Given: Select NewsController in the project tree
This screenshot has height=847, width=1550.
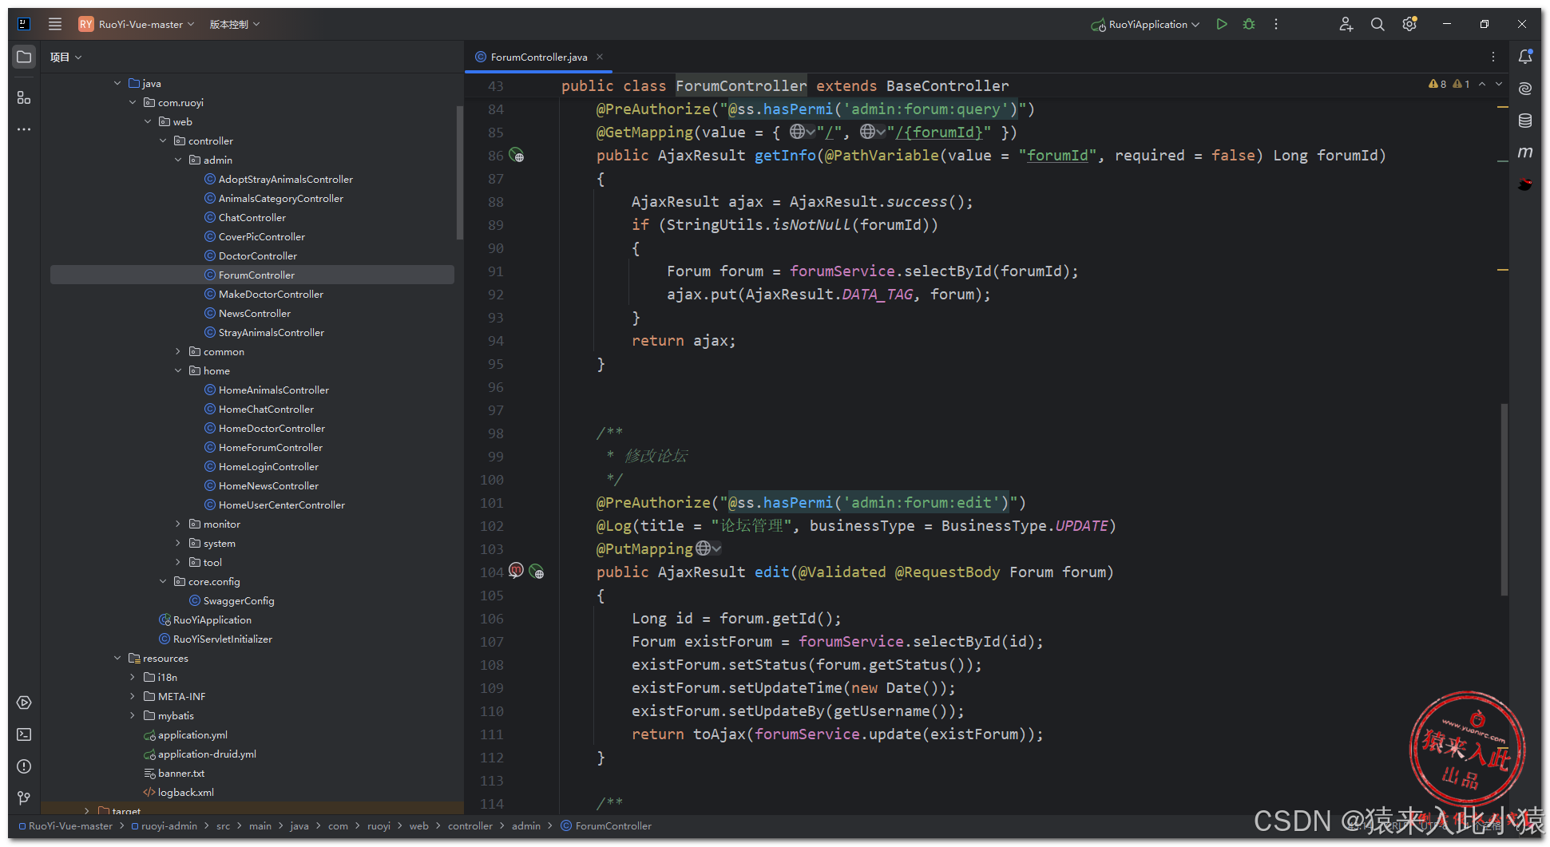Looking at the screenshot, I should pos(254,313).
